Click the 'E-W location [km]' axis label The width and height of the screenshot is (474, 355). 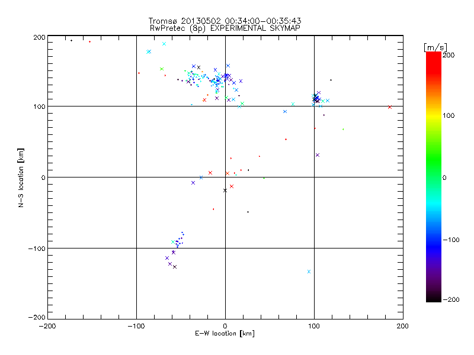(225, 334)
